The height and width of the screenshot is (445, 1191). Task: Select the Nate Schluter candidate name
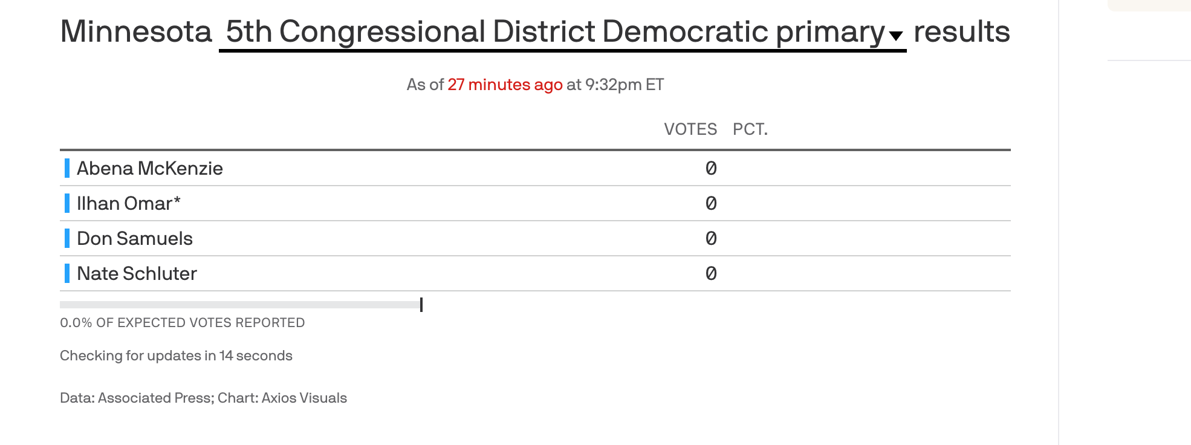point(137,273)
